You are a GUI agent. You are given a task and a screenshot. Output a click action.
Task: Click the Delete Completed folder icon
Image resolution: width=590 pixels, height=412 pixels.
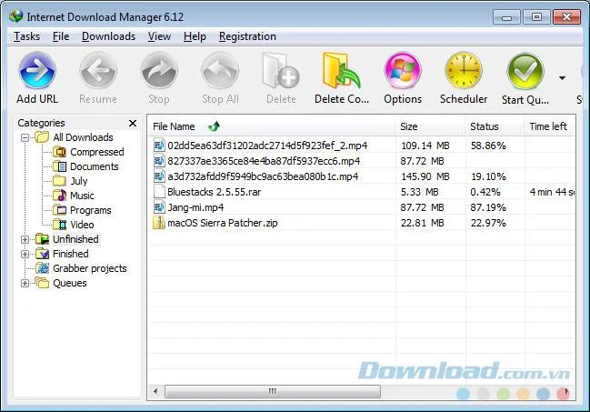[x=342, y=71]
